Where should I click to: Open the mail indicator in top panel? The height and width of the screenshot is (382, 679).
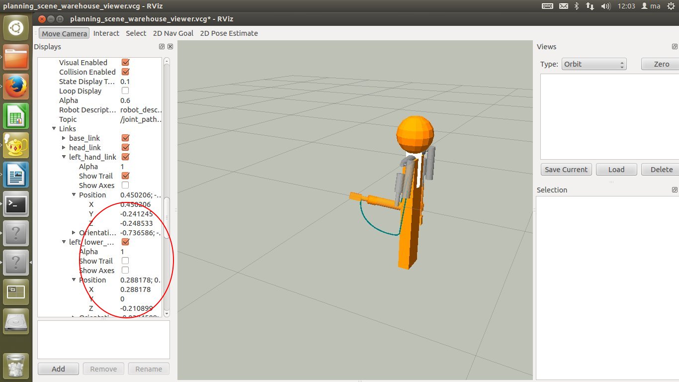(x=563, y=6)
